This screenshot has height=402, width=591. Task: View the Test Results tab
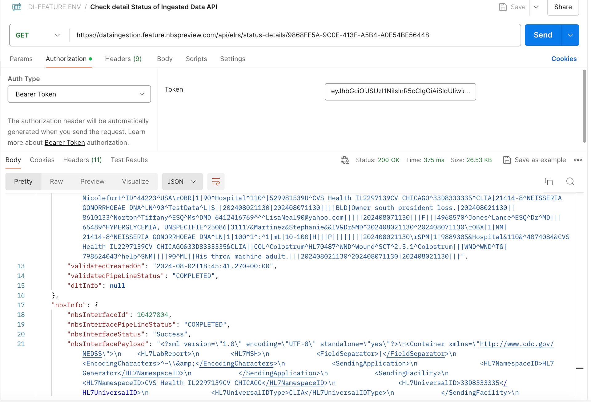[129, 160]
